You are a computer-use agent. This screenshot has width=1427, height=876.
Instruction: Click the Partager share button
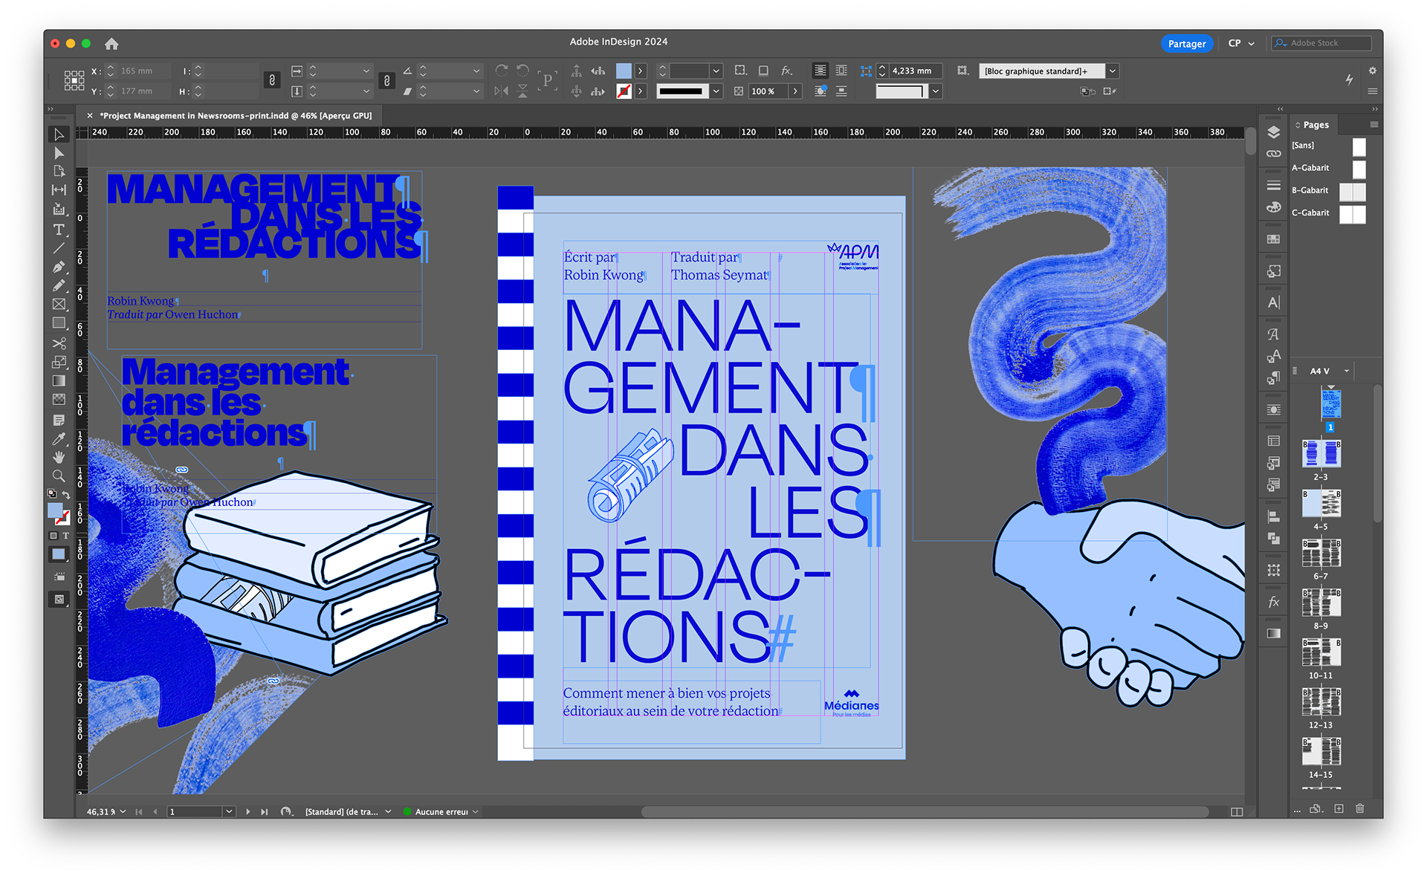pos(1187,43)
